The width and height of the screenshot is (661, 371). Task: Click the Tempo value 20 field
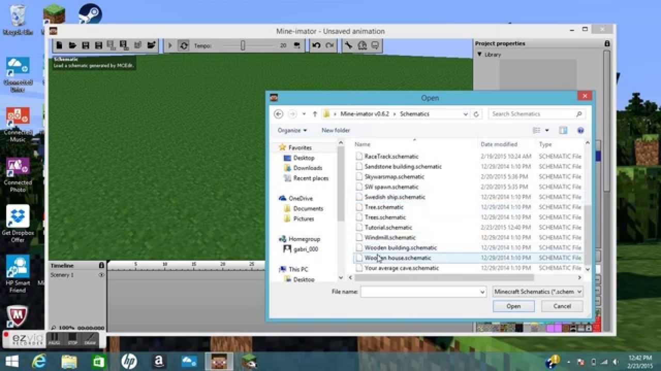click(x=283, y=46)
